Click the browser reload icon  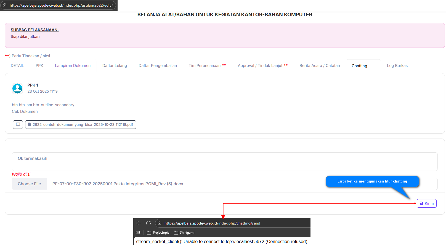pyautogui.click(x=148, y=223)
